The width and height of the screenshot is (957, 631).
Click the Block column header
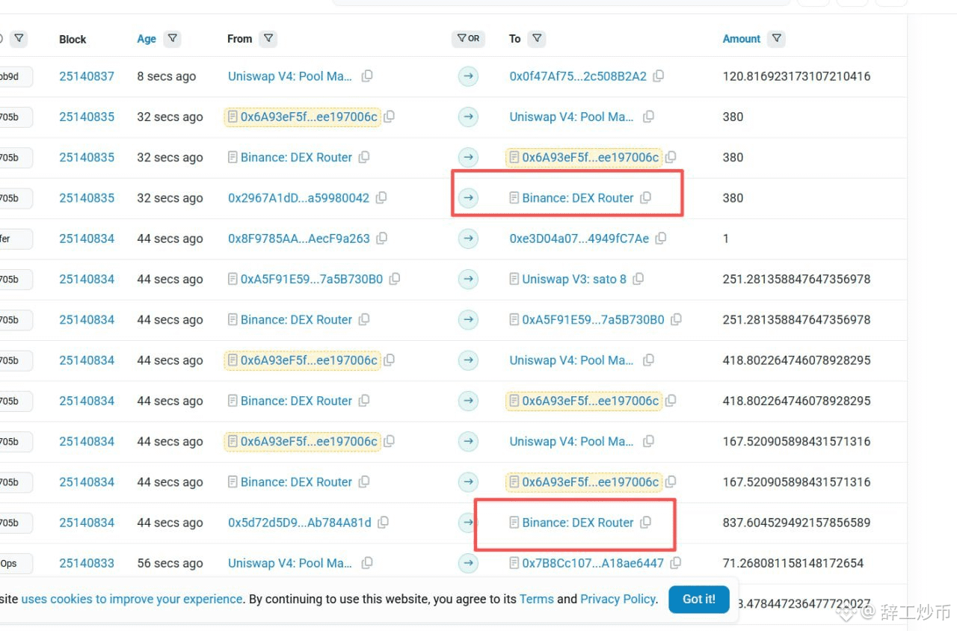[x=73, y=39]
